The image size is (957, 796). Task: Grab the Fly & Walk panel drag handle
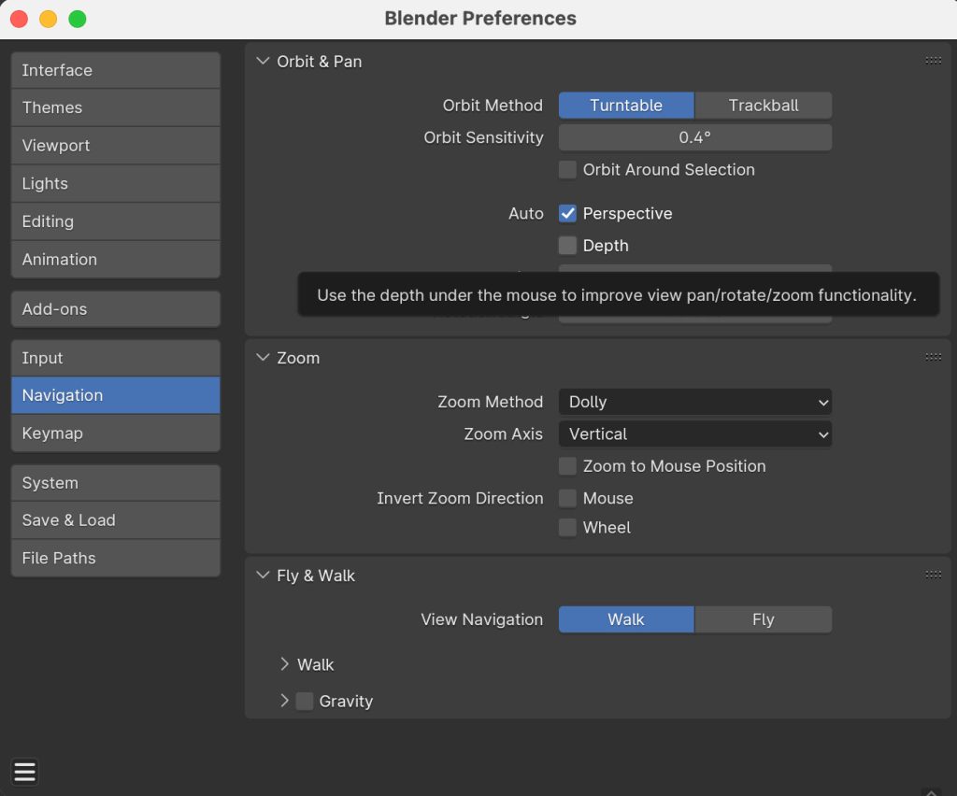tap(933, 575)
